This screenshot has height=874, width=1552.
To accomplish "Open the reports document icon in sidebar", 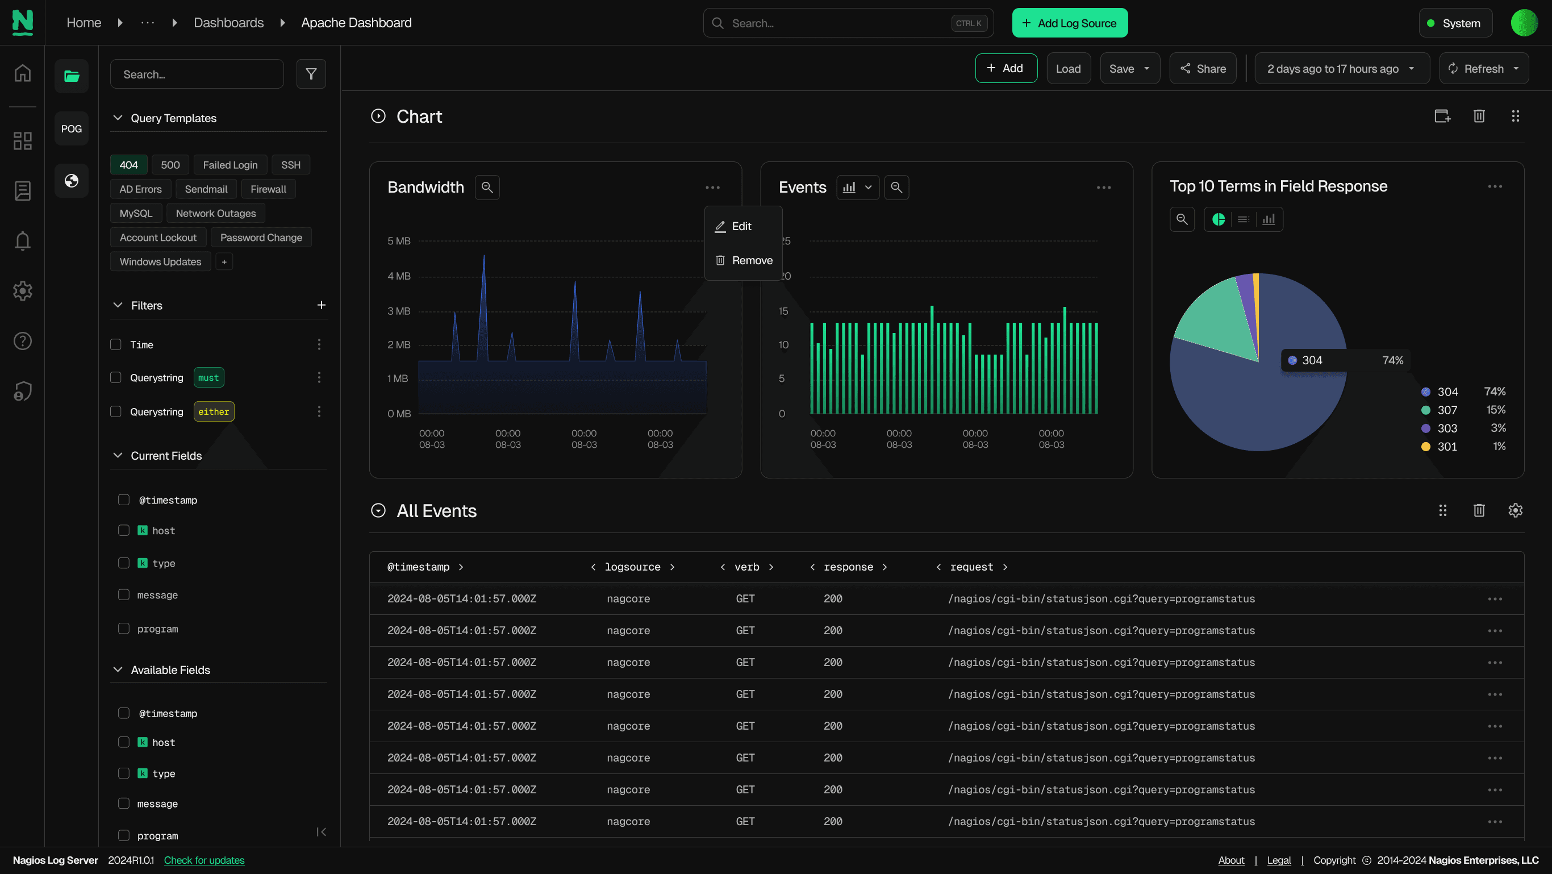I will pyautogui.click(x=22, y=190).
